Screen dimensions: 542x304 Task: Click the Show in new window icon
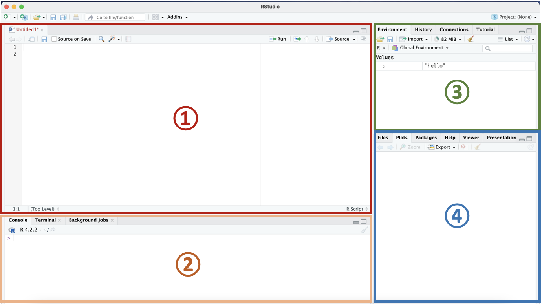[x=31, y=39]
